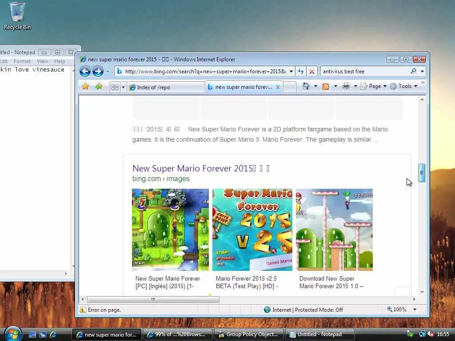
Task: Click the scroll down arrow of the page
Action: 422,292
